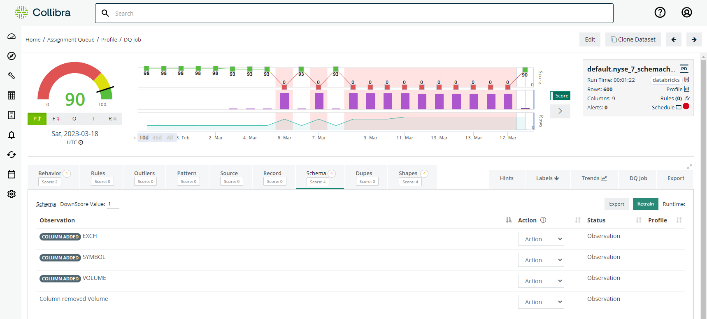Viewport: 707px width, 319px height.
Task: Click the Edit button
Action: click(x=590, y=39)
